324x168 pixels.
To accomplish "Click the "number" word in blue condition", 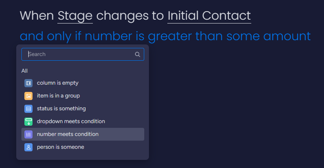I will (x=108, y=36).
